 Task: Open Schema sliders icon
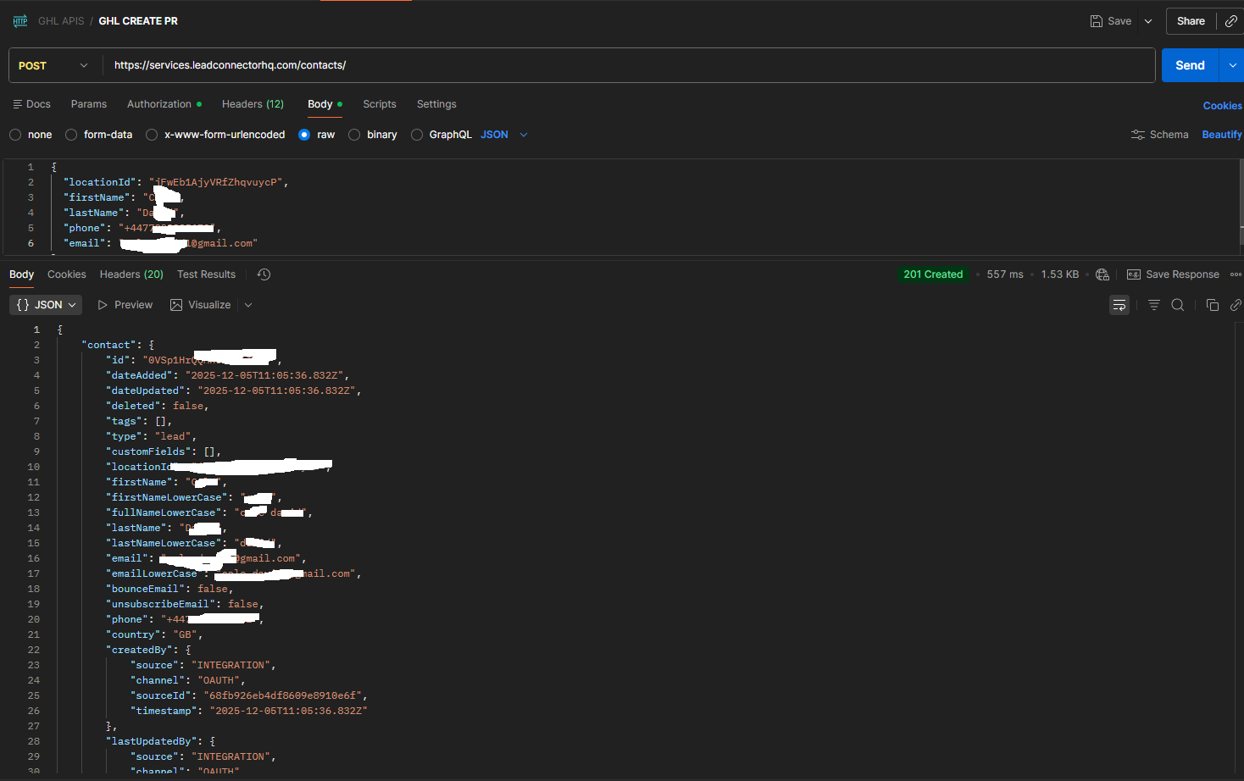pos(1138,135)
